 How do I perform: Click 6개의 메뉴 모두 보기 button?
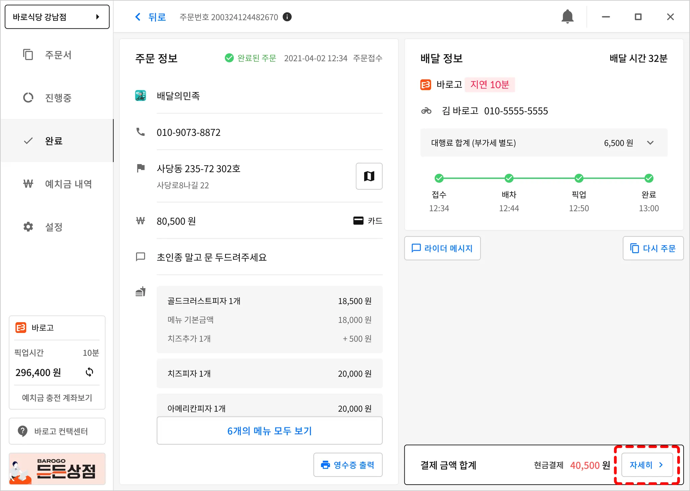pos(269,431)
